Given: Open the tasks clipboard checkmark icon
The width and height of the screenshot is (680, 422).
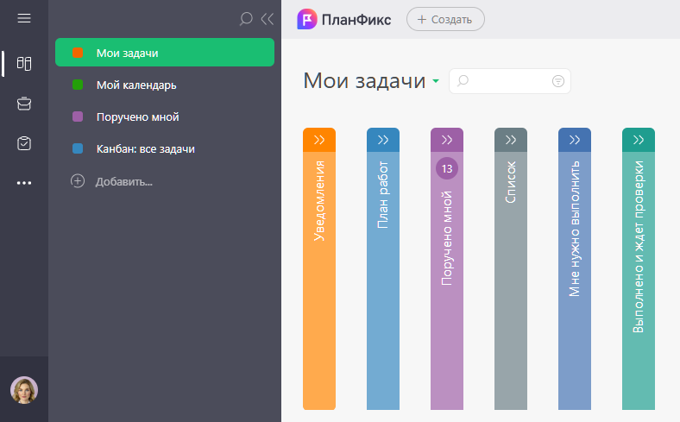Looking at the screenshot, I should (x=24, y=143).
